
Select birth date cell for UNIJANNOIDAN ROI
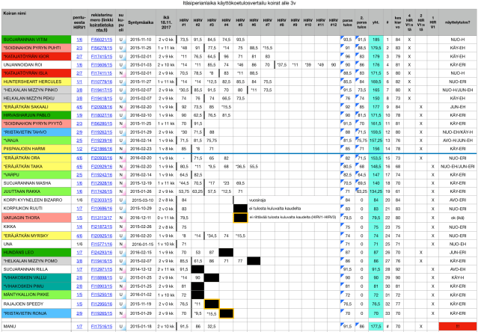pos(140,65)
